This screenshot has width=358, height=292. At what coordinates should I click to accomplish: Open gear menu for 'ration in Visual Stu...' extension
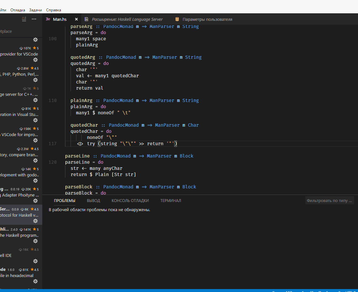coord(35,120)
